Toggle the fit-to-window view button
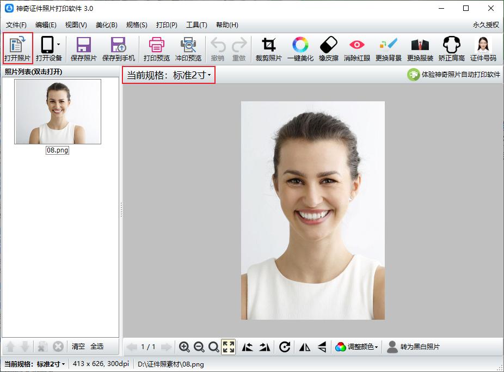Screen dimensions: 504x372 pos(229,347)
